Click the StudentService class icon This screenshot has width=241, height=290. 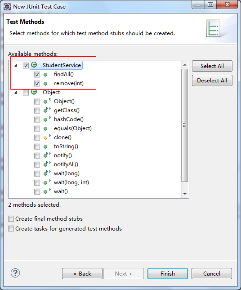[x=34, y=65]
